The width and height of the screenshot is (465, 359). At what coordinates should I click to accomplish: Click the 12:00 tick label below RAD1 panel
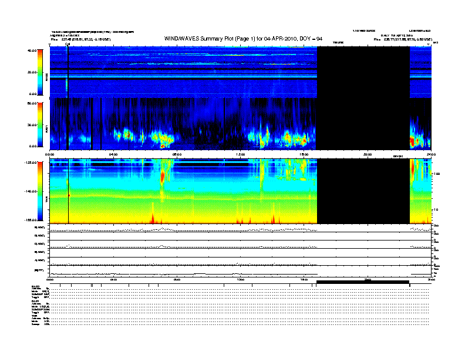(x=241, y=154)
